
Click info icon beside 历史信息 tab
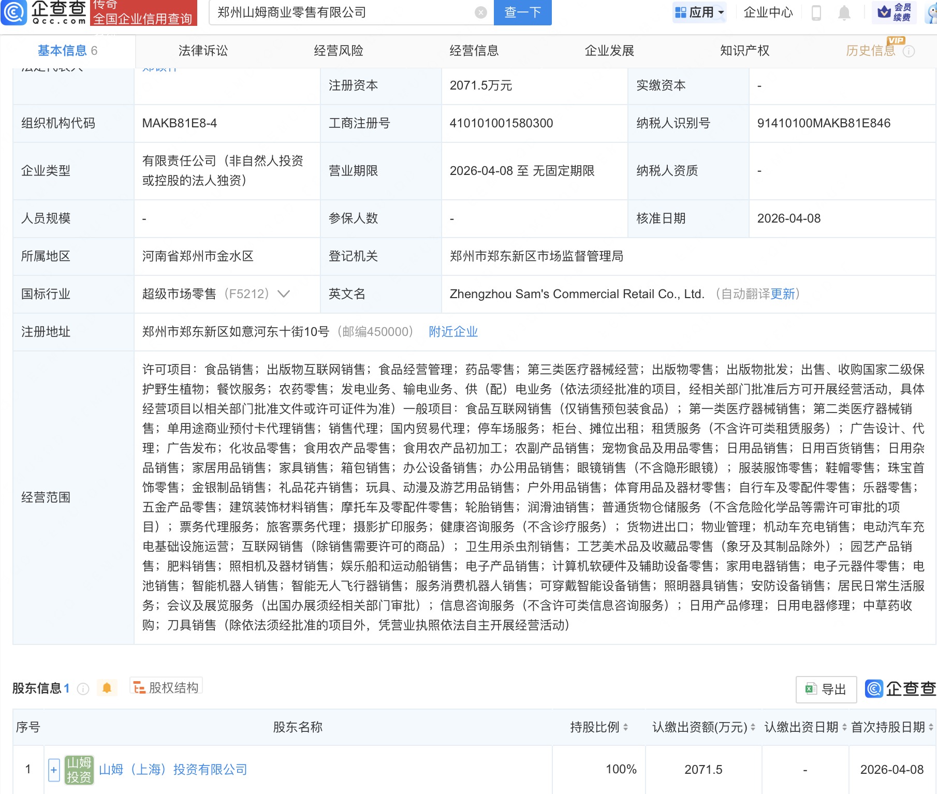(909, 51)
